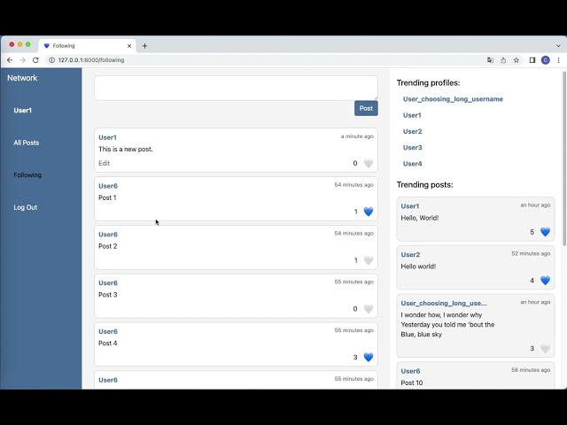Open trending profile User4

[x=413, y=164]
